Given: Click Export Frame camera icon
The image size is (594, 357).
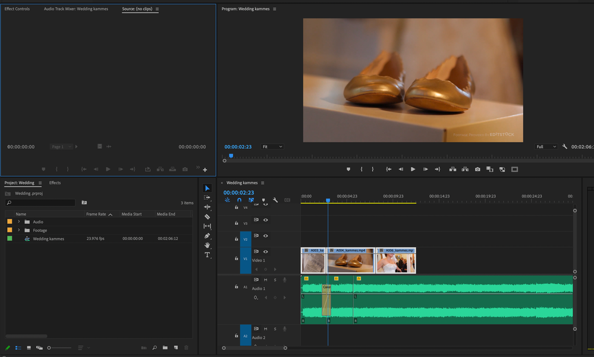Looking at the screenshot, I should pos(477,169).
